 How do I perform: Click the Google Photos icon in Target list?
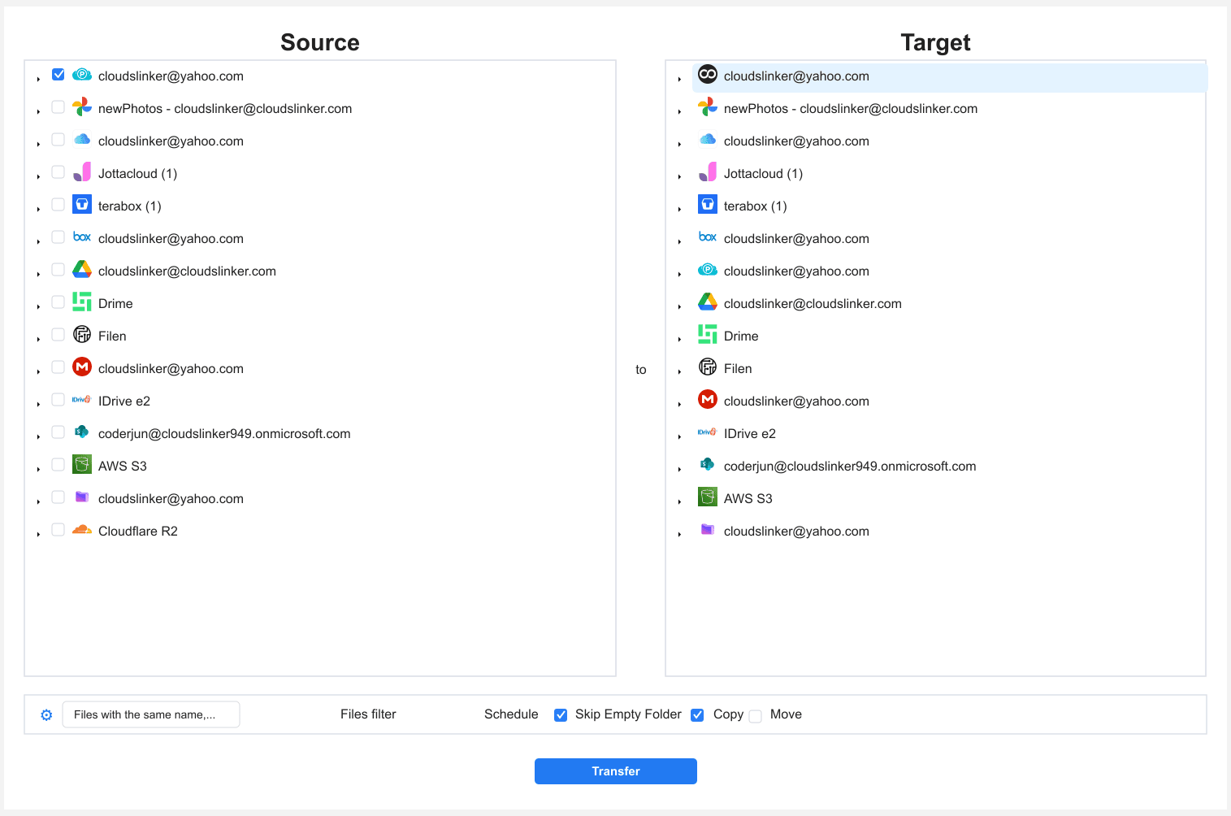point(708,107)
